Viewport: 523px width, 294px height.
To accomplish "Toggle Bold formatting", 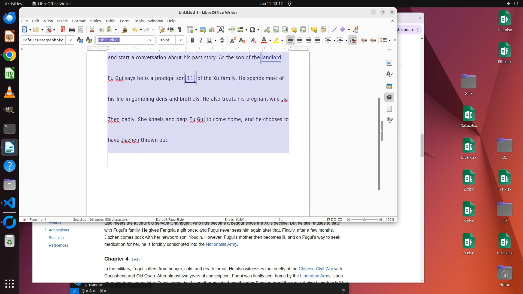I will [192, 40].
